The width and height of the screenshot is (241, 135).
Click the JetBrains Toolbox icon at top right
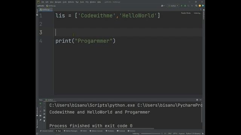click(203, 6)
